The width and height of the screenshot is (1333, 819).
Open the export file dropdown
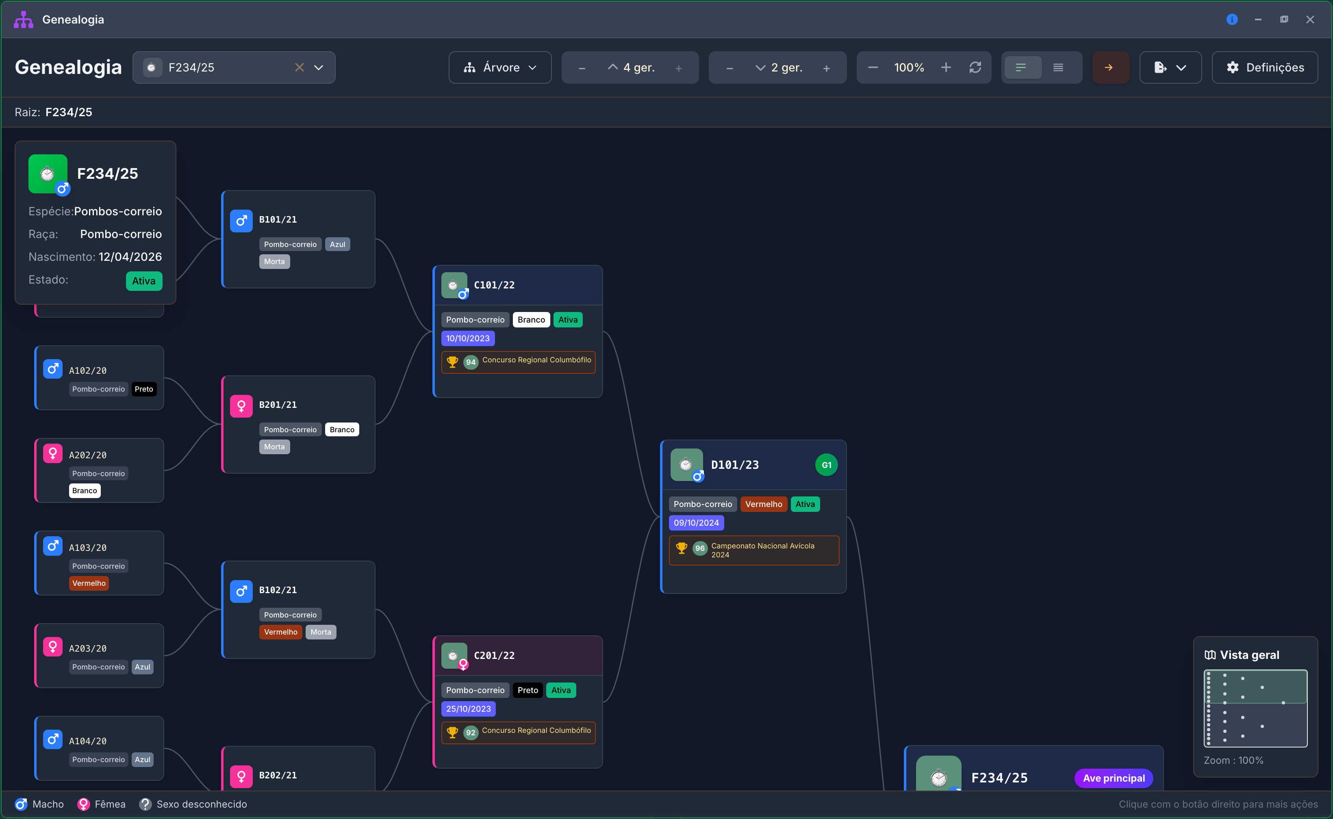(x=1170, y=68)
